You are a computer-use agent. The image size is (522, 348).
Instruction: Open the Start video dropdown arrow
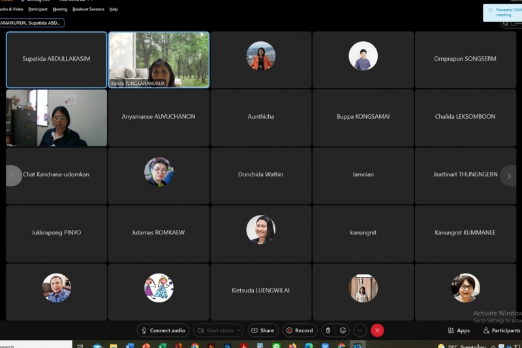(239, 330)
